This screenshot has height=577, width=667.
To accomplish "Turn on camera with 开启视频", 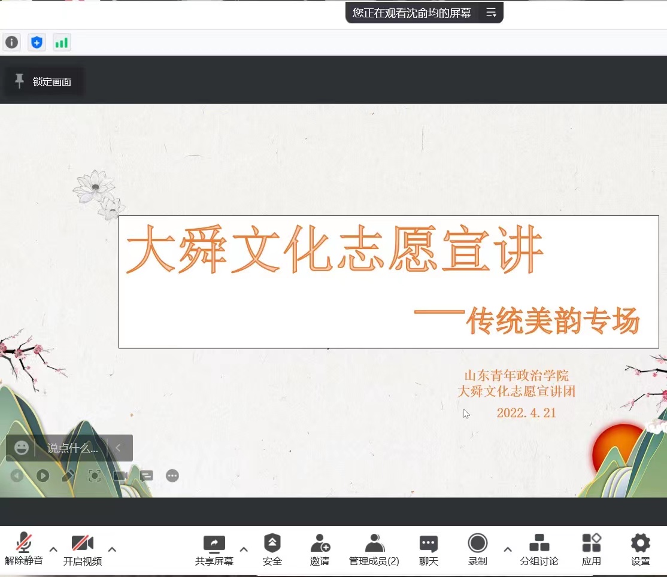I will click(83, 549).
